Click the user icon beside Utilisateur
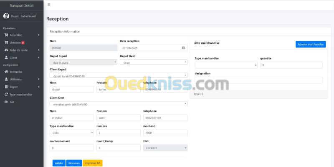This screenshot has height=167, width=334. coord(6,79)
